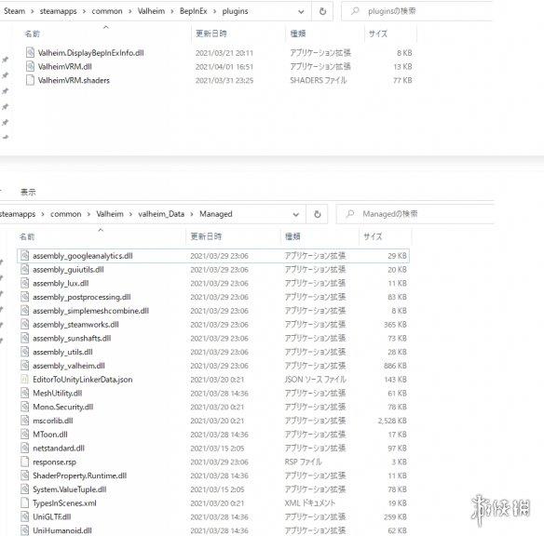Screen dimensions: 544x536
Task: Open address history dropdown in plugins window
Action: [301, 11]
